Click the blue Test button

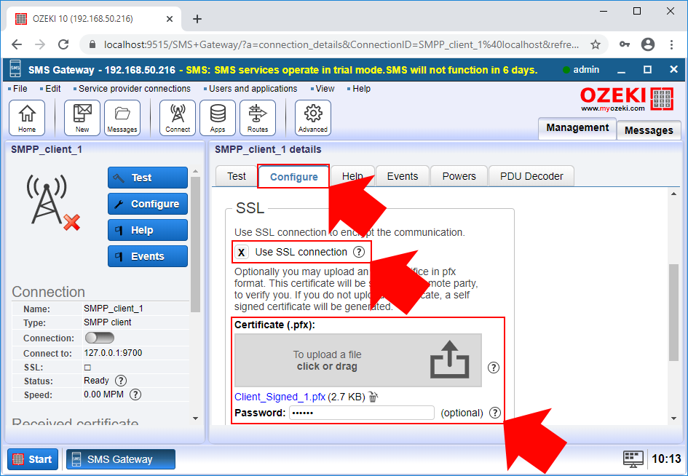(148, 178)
